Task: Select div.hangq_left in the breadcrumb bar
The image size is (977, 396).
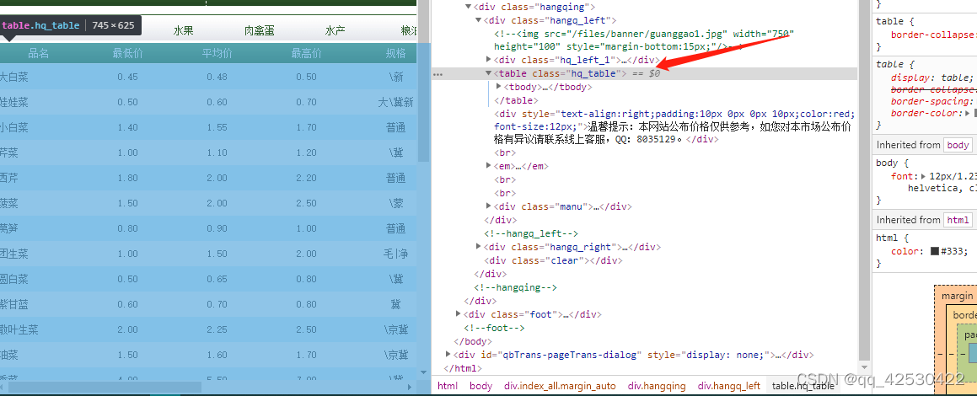Action: pos(729,386)
